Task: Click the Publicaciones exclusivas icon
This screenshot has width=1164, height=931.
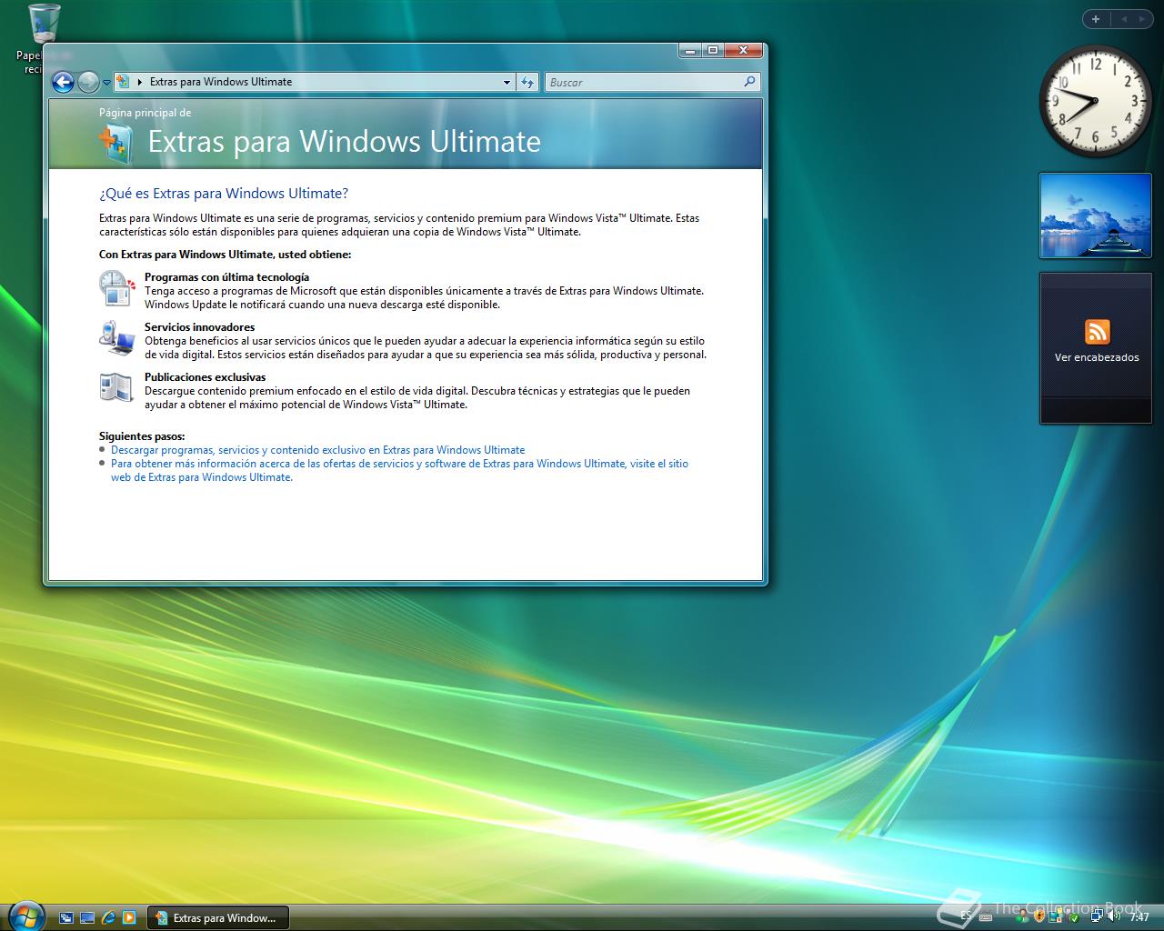Action: click(x=116, y=387)
